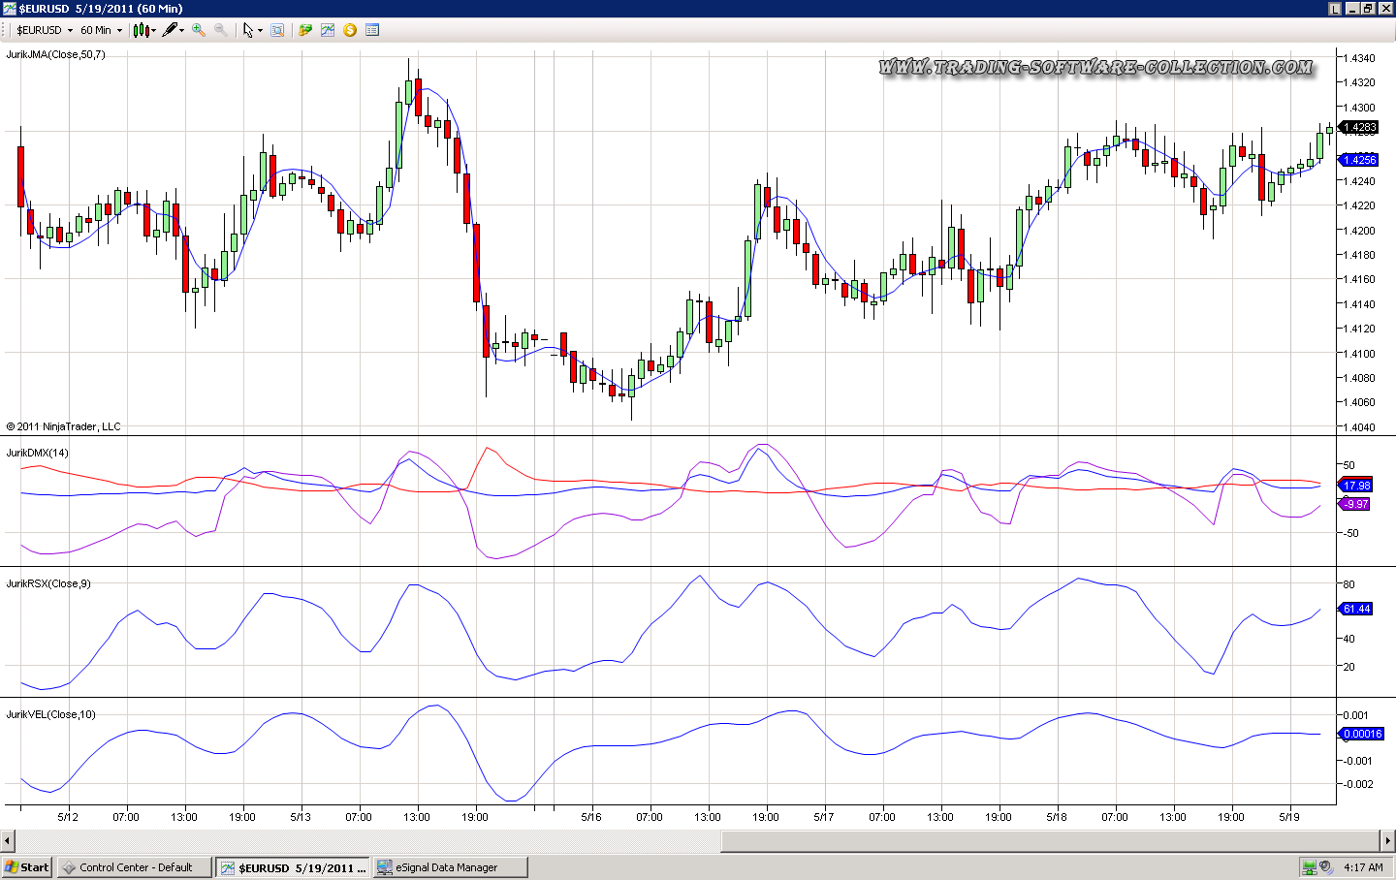Click the zoom in magnifier icon

199,30
